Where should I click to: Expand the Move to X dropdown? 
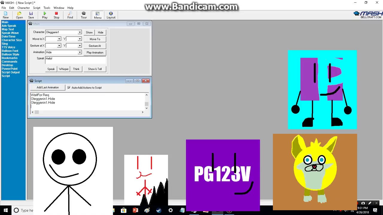[59, 39]
